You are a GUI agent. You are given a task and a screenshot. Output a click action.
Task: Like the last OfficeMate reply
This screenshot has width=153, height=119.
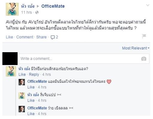tap(31, 114)
